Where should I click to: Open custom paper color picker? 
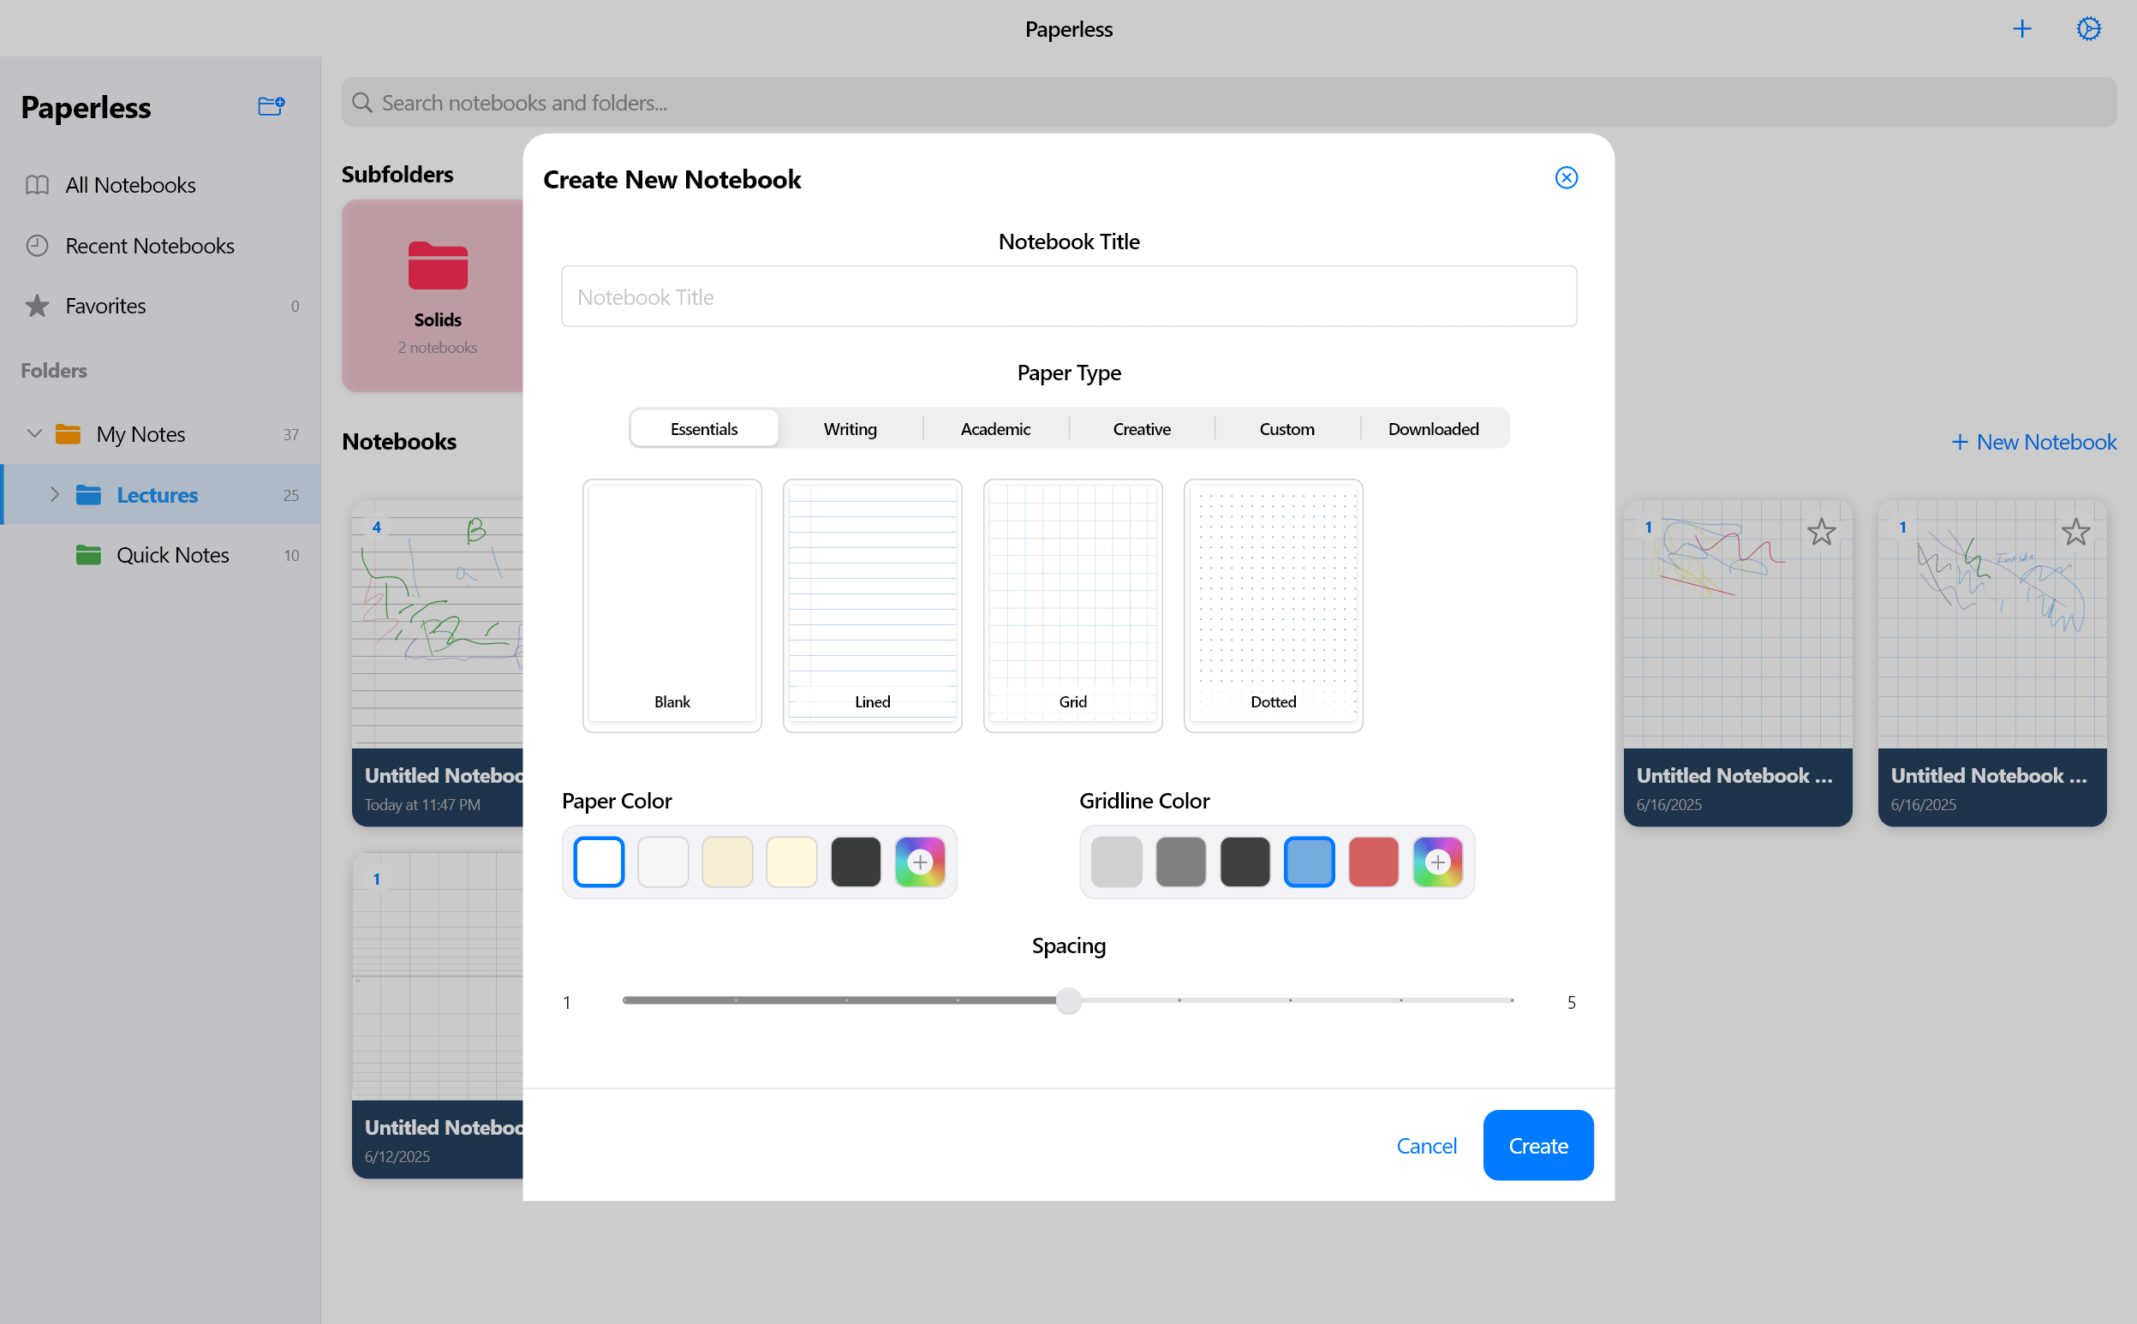point(920,862)
